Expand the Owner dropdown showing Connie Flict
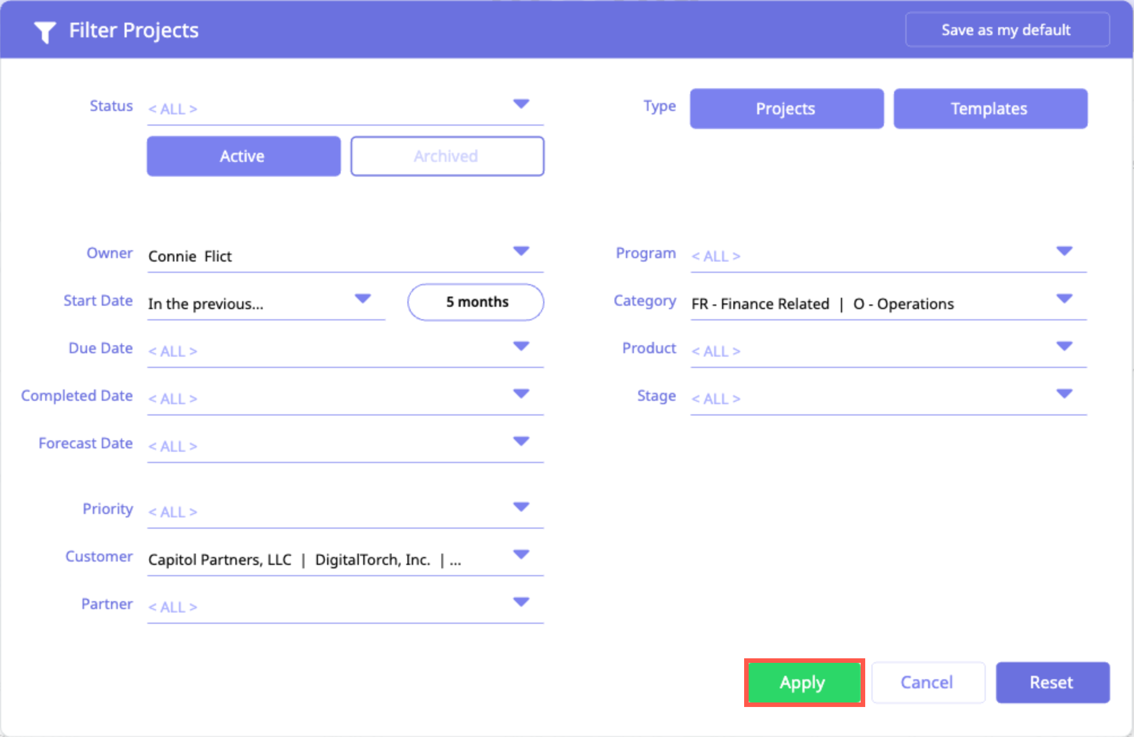This screenshot has height=737, width=1134. [521, 251]
